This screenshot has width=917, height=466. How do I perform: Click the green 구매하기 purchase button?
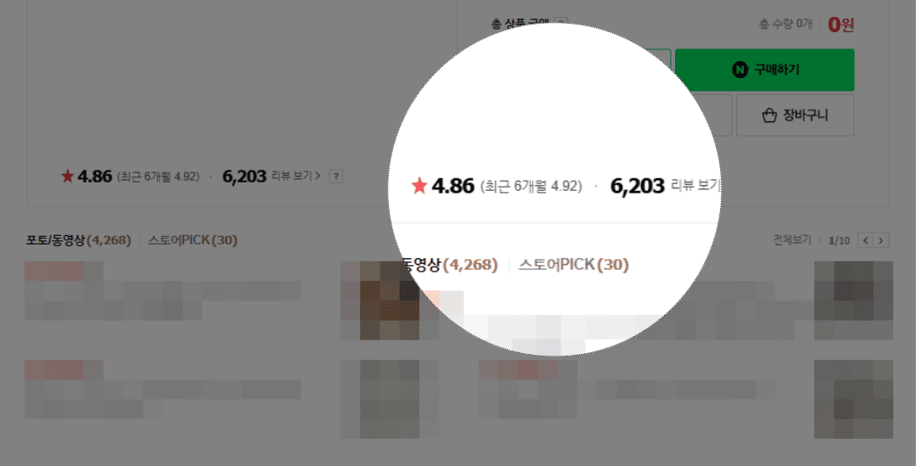tap(764, 70)
